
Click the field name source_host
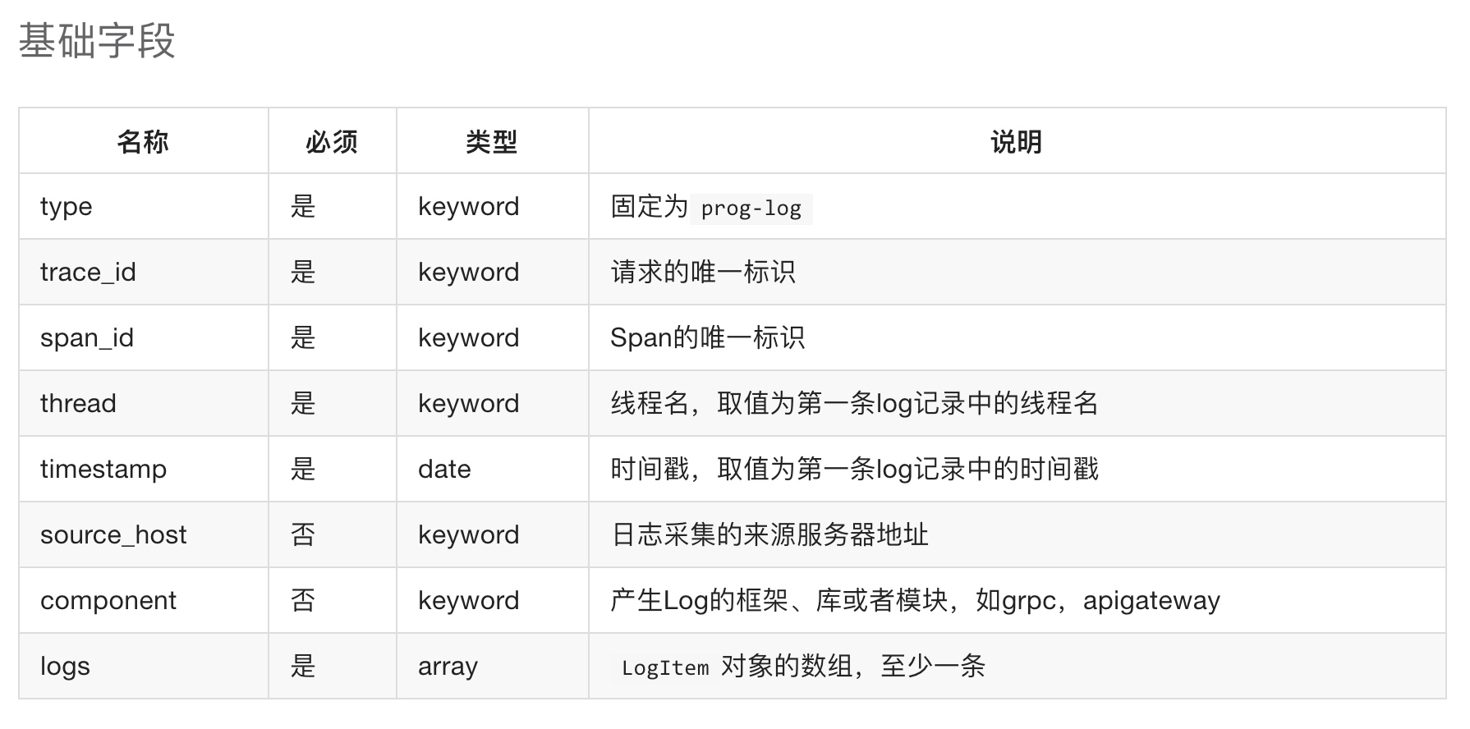[x=113, y=534]
